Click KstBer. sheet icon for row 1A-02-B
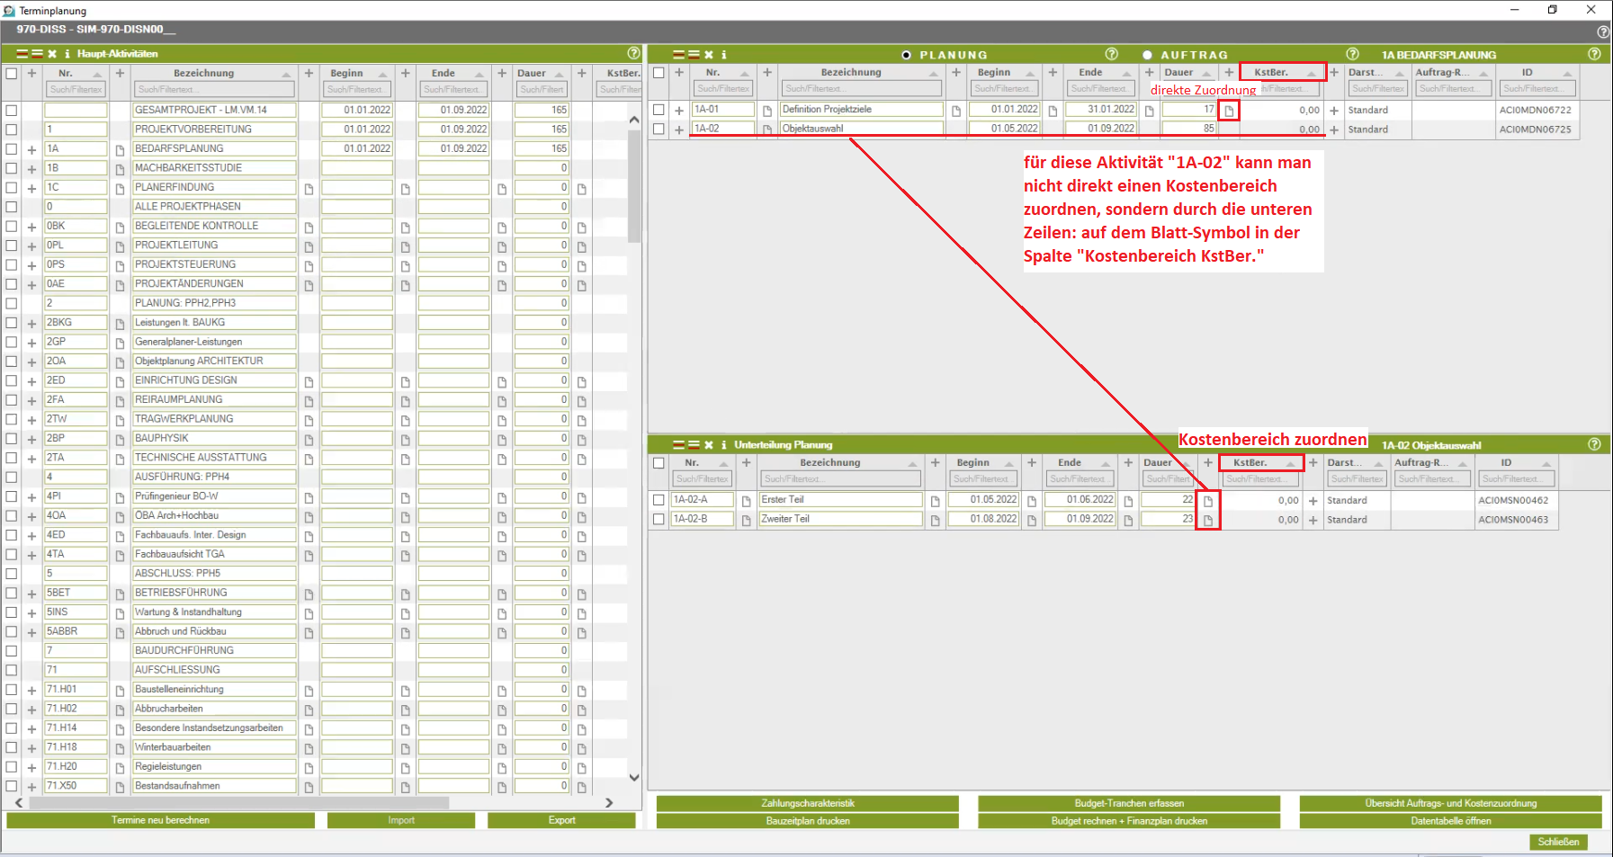 (1208, 520)
